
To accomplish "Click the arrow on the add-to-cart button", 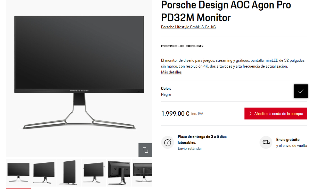I will (250, 114).
